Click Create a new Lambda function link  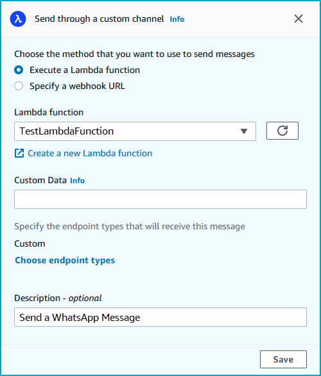tap(90, 153)
